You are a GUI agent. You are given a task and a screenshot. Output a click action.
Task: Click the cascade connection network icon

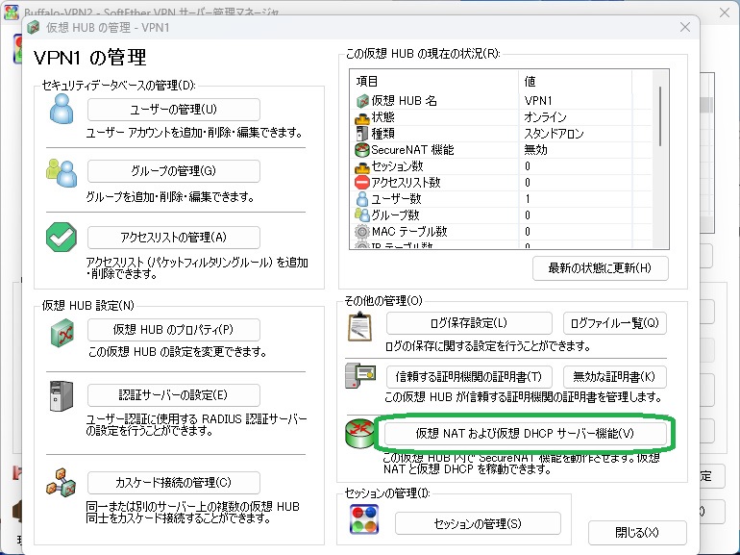pos(62,483)
